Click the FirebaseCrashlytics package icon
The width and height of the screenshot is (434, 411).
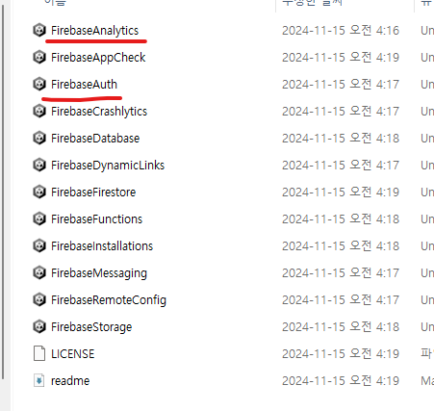pyautogui.click(x=39, y=111)
